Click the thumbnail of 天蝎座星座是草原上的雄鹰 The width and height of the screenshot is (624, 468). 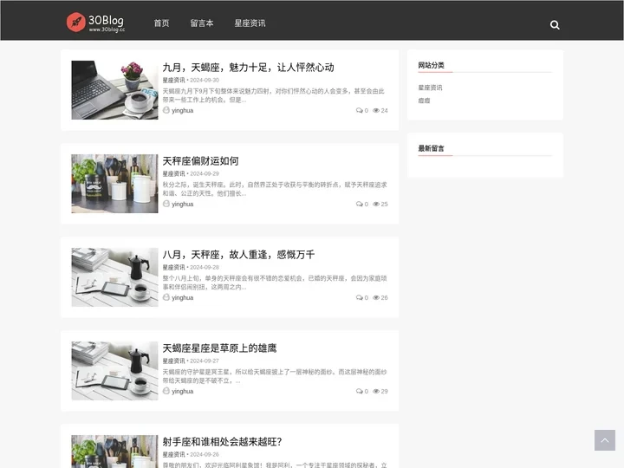pyautogui.click(x=114, y=371)
